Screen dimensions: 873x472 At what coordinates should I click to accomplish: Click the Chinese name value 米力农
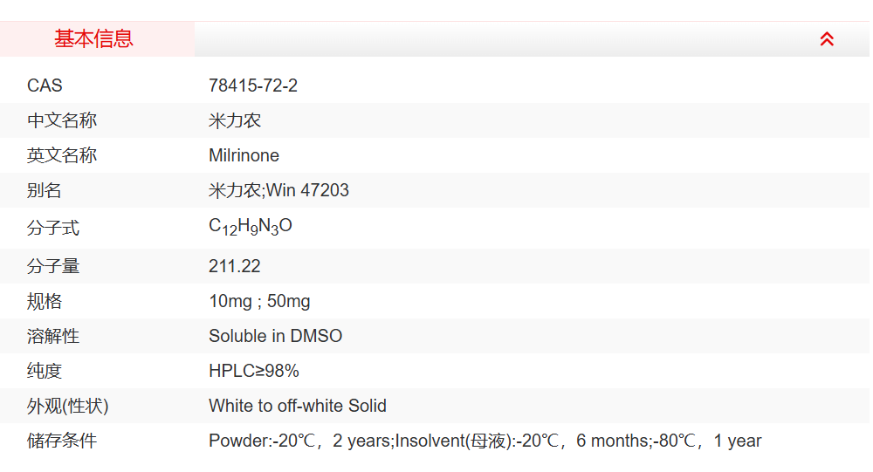[235, 120]
